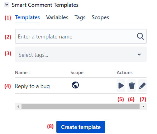This screenshot has width=157, height=134.
Task: Click the Scope column header
Action: (77, 73)
